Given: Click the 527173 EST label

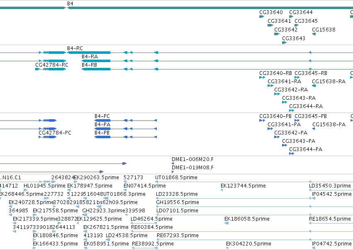Looking at the screenshot, I should tap(133, 178).
